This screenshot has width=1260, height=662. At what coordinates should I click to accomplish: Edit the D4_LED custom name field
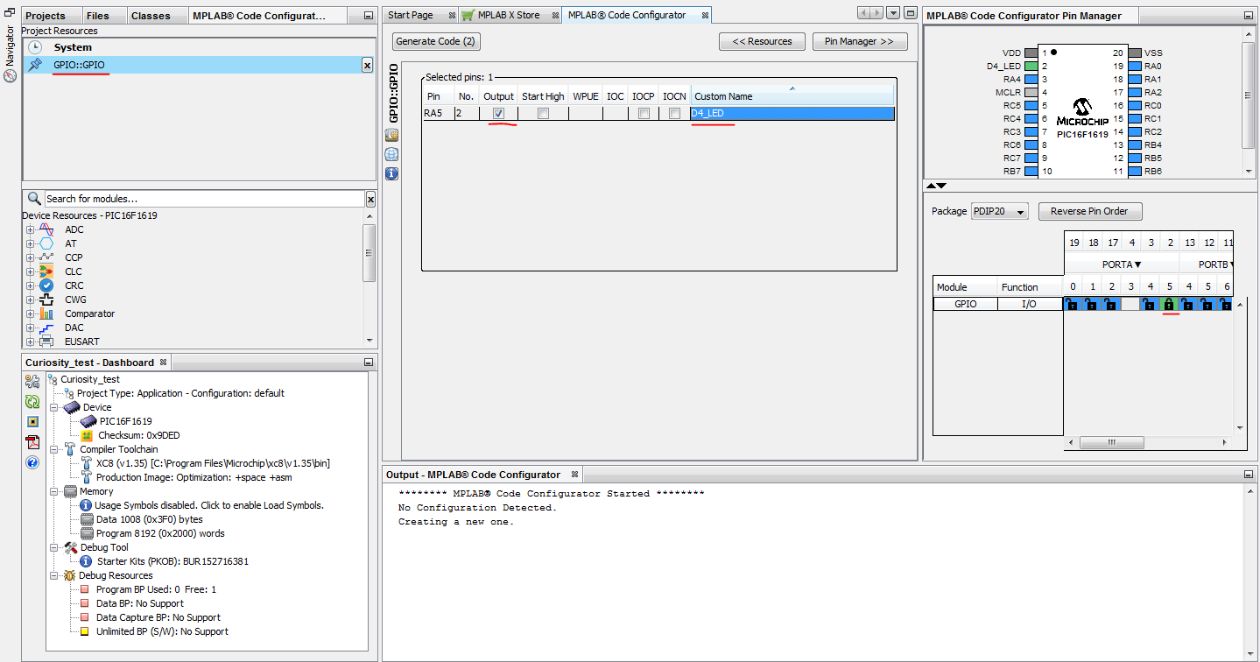[792, 114]
